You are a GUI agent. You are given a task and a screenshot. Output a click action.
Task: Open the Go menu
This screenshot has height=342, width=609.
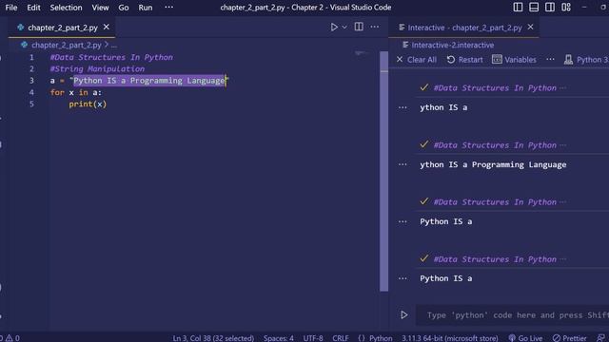[x=124, y=8]
